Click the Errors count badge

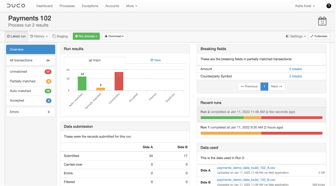pyautogui.click(x=49, y=112)
